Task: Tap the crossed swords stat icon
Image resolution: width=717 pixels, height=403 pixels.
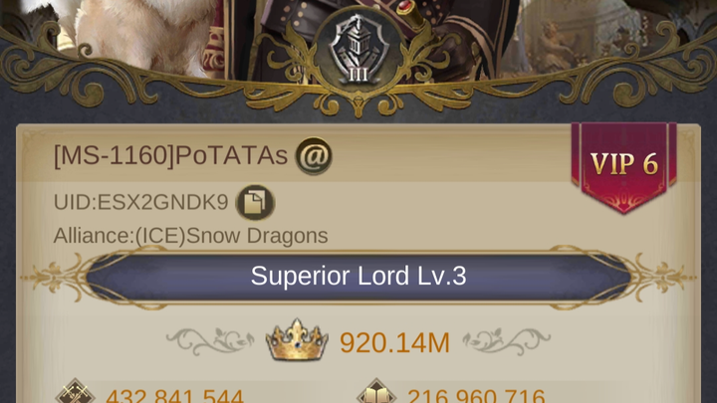Action: pos(76,392)
